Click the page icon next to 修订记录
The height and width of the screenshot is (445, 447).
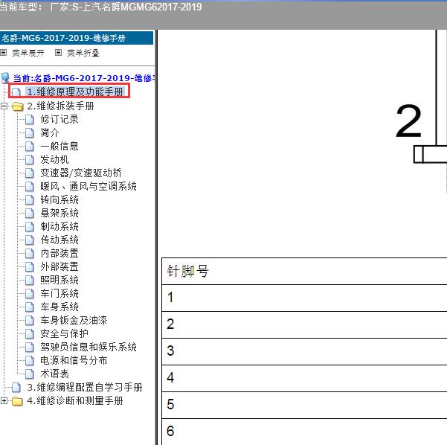pyautogui.click(x=29, y=120)
